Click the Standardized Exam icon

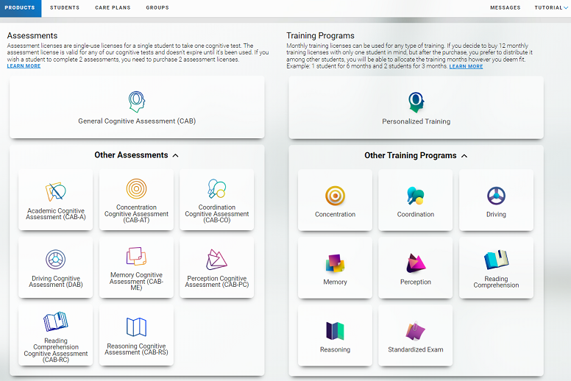(x=416, y=331)
